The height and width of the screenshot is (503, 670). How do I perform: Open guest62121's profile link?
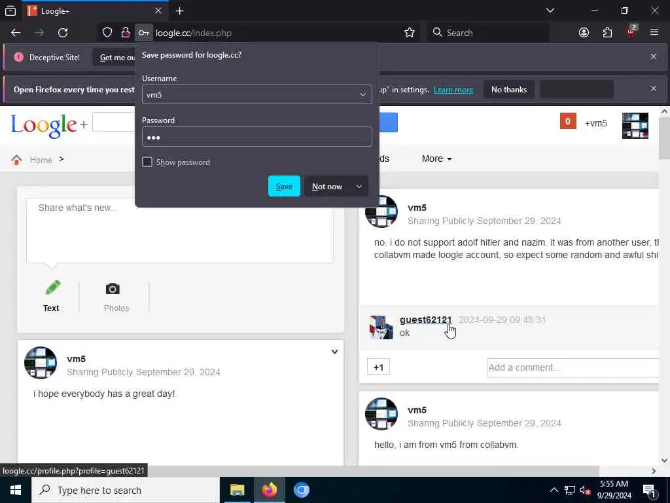(425, 320)
